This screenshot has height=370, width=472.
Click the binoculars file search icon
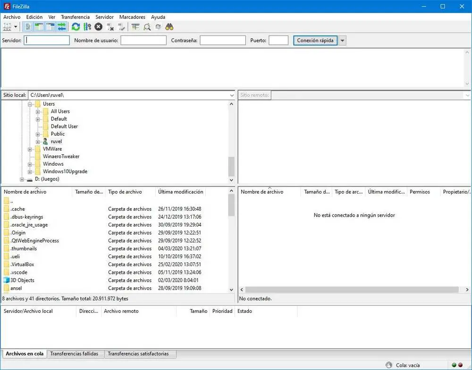click(169, 27)
